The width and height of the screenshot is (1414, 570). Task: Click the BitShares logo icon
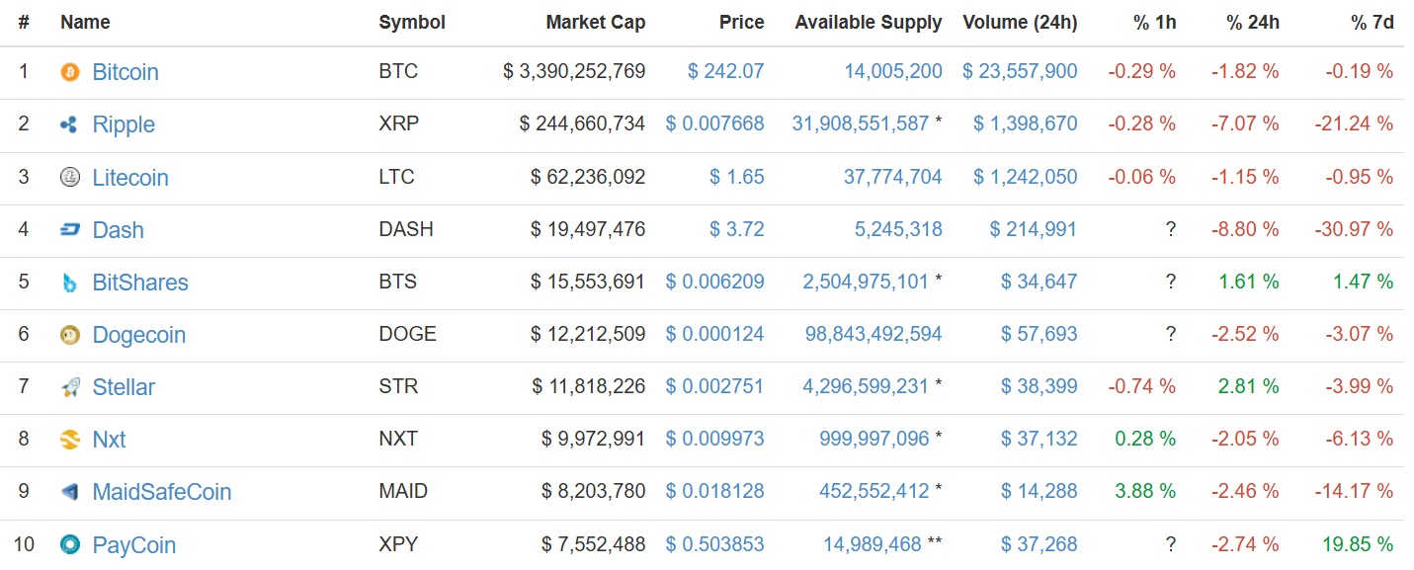69,283
